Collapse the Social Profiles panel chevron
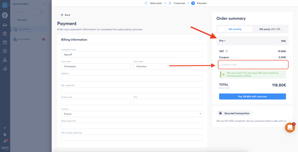The image size is (298, 152). [x=44, y=4]
